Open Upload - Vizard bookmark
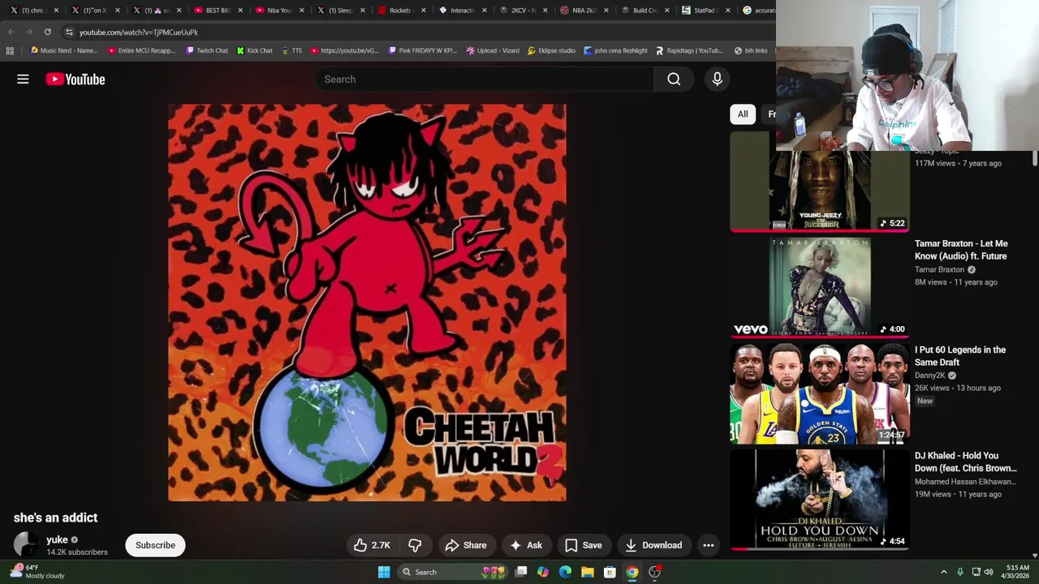The height and width of the screenshot is (584, 1039). click(493, 50)
